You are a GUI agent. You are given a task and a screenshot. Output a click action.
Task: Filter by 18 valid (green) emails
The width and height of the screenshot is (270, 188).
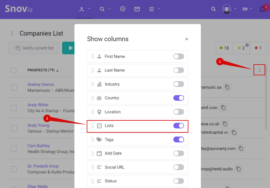[x=224, y=48]
